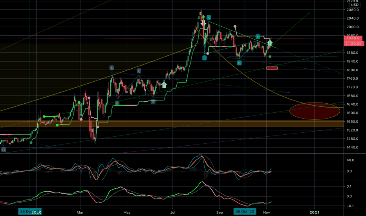Click the 1560.0 price axis label
Image resolution: width=366 pixels, height=216 pixels.
[353, 121]
